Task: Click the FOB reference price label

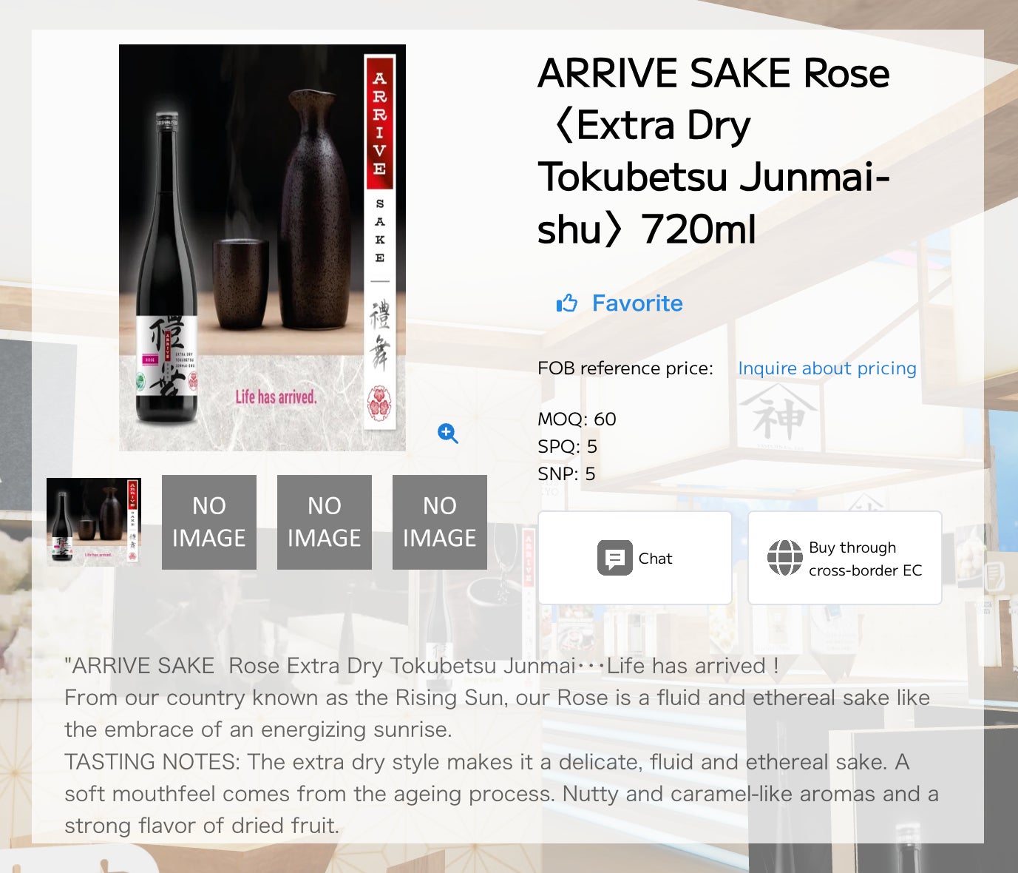Action: [625, 368]
